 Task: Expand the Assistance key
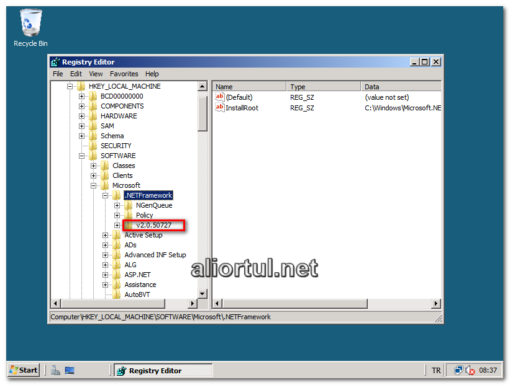tap(105, 285)
